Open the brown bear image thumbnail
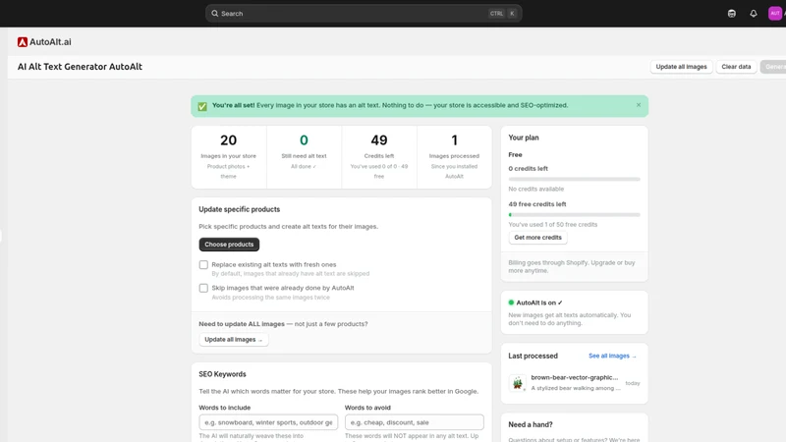Viewport: 786px width, 442px height. [x=518, y=383]
